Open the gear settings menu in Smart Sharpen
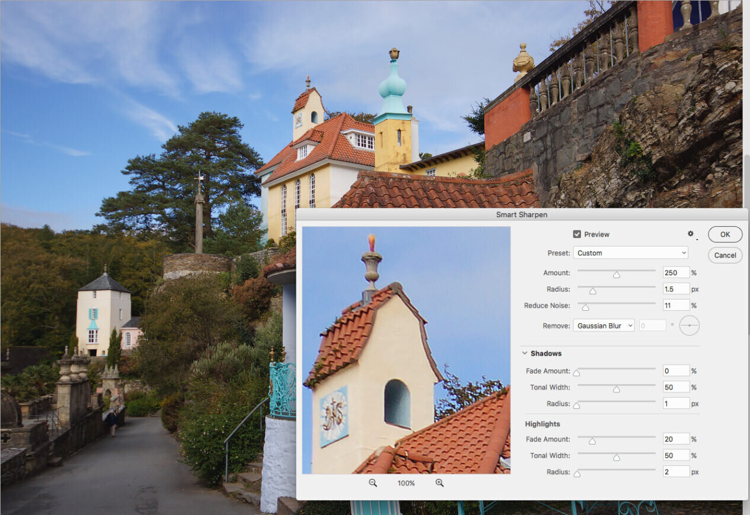This screenshot has width=750, height=515. (691, 234)
